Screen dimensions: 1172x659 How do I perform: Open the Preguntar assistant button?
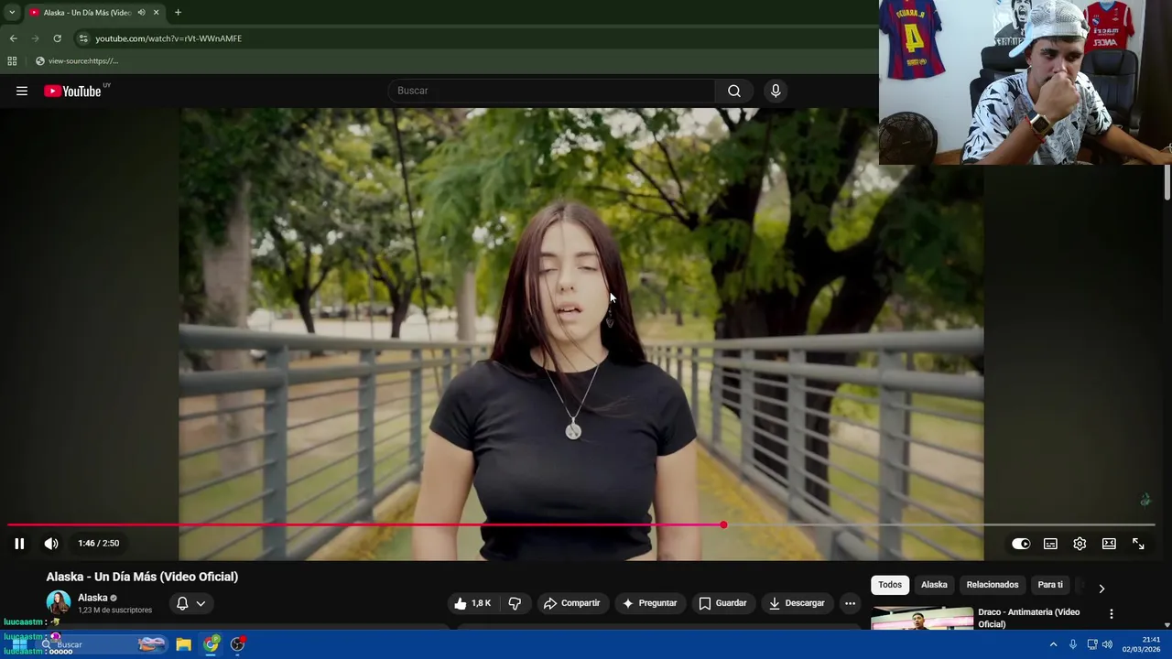[x=649, y=603]
